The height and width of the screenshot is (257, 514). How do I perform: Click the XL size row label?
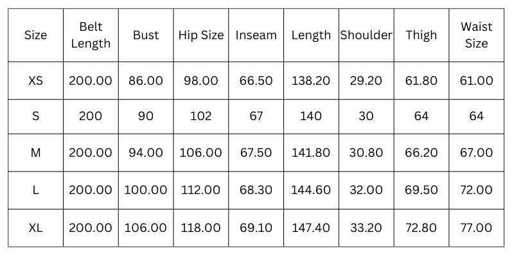click(36, 228)
